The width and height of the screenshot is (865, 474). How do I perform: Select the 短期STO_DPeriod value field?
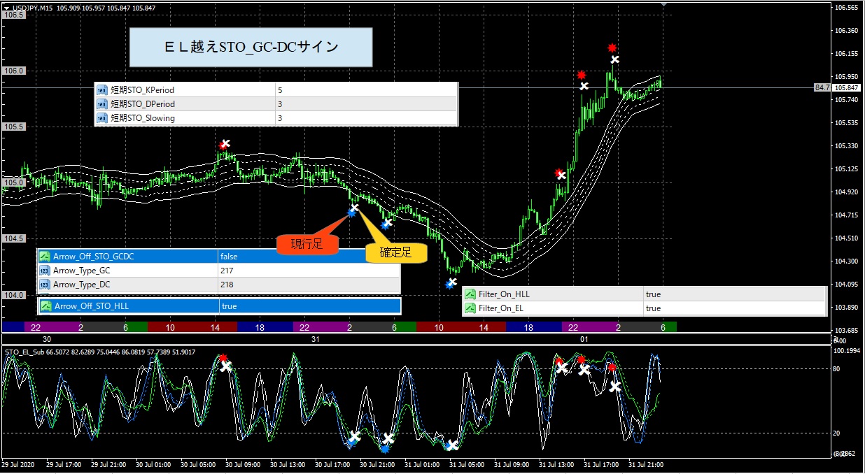(x=366, y=104)
